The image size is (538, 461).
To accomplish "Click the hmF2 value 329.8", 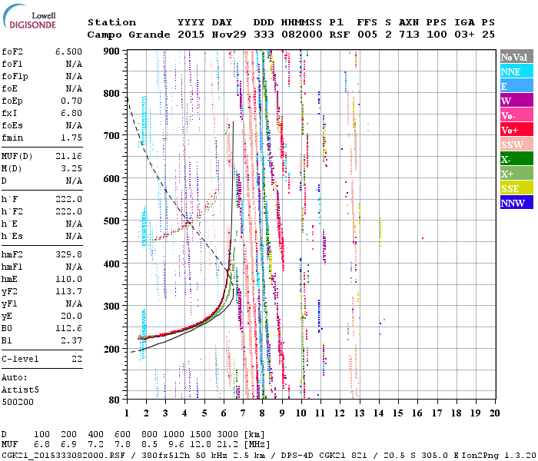I will tap(68, 254).
